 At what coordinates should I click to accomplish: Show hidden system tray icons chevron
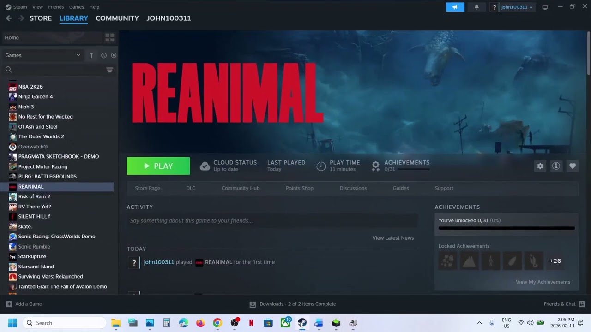(x=479, y=323)
